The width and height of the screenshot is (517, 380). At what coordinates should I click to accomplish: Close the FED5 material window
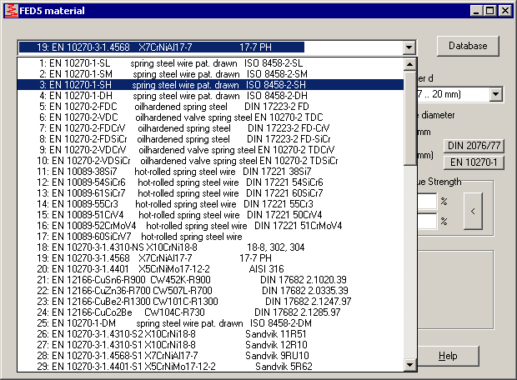[x=505, y=10]
